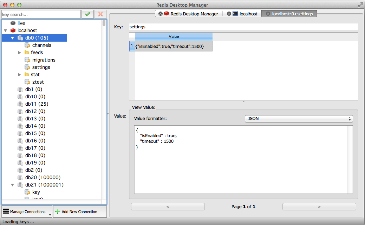Image resolution: width=365 pixels, height=225 pixels.
Task: Collapse the db0 database node
Action: [x=13, y=38]
